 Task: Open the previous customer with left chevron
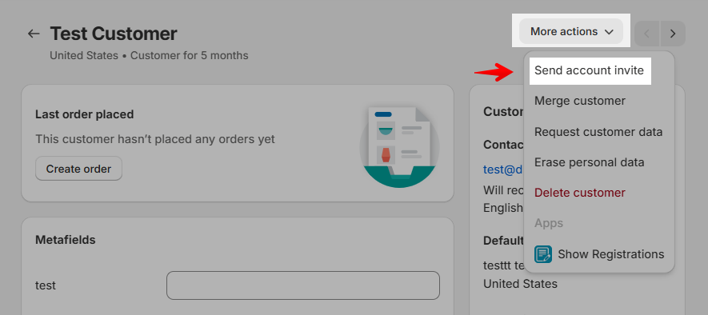tap(647, 34)
